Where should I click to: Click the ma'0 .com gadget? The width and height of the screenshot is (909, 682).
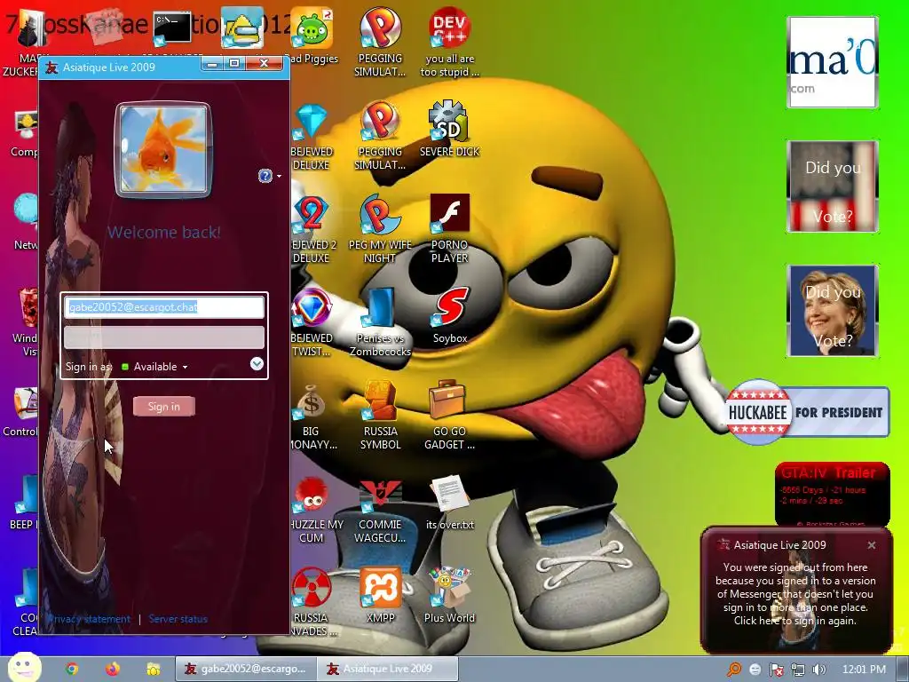click(x=833, y=62)
